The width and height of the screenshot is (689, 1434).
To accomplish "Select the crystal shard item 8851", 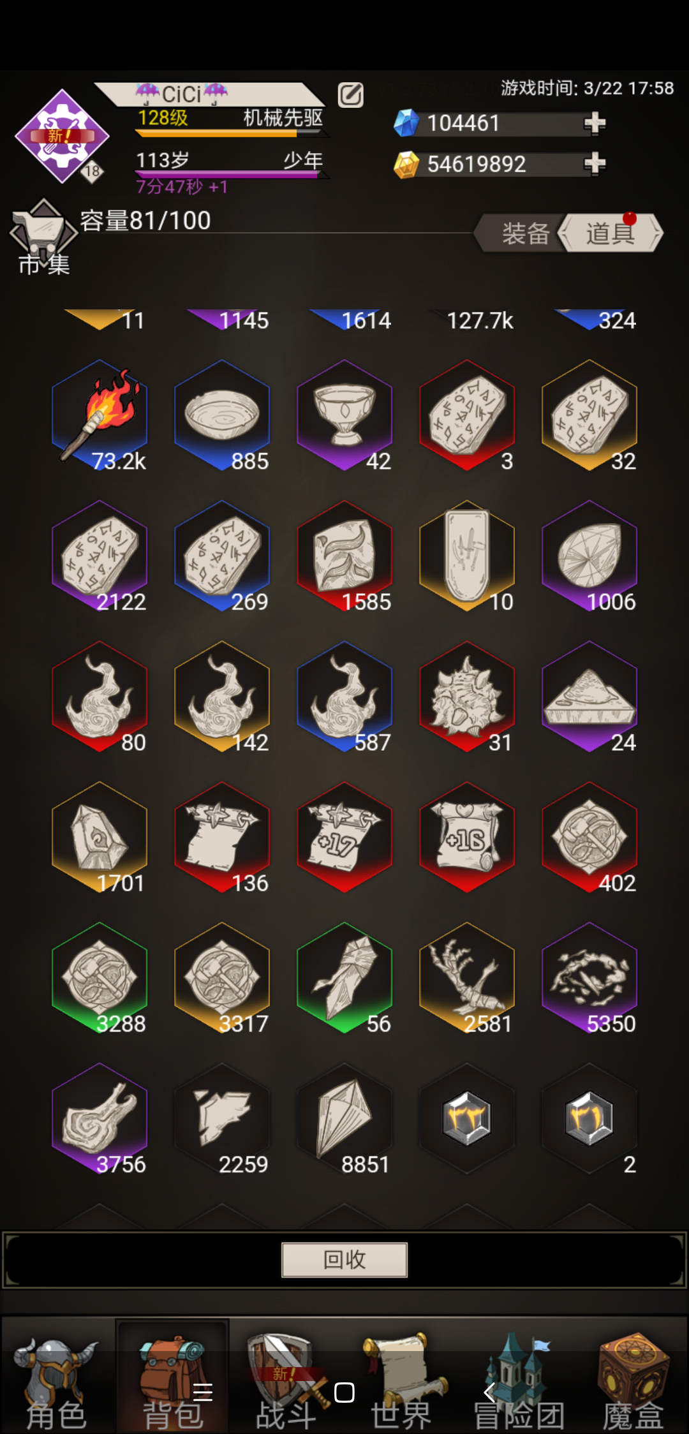I will (344, 1118).
